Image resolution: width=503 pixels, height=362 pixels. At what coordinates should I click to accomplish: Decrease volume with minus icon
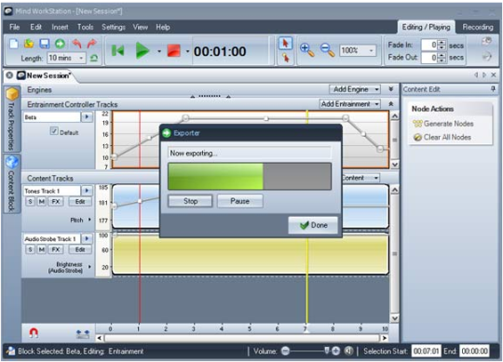click(x=285, y=351)
